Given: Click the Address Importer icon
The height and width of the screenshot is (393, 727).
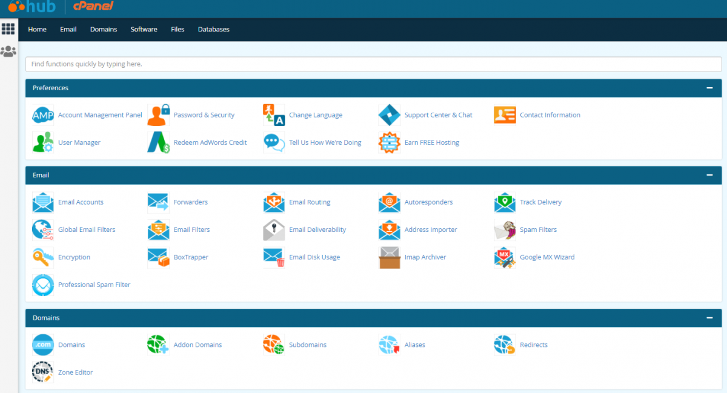Looking at the screenshot, I should [x=390, y=230].
